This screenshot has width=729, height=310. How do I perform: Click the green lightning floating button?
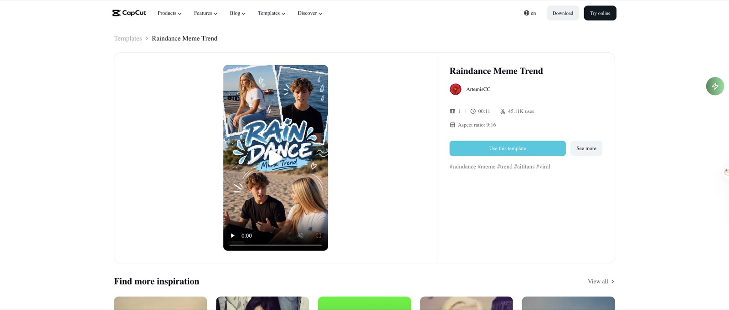[x=715, y=86]
